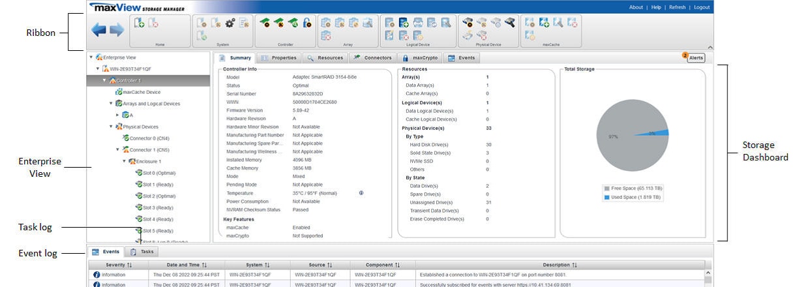Image resolution: width=808 pixels, height=287 pixels.
Task: Click the orange alert count badge
Action: [685, 55]
